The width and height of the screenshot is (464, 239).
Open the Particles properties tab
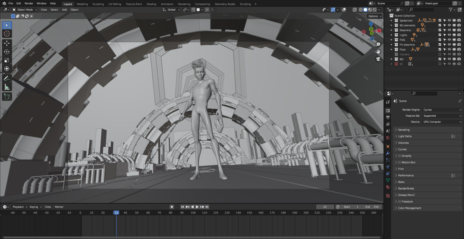tap(388, 160)
